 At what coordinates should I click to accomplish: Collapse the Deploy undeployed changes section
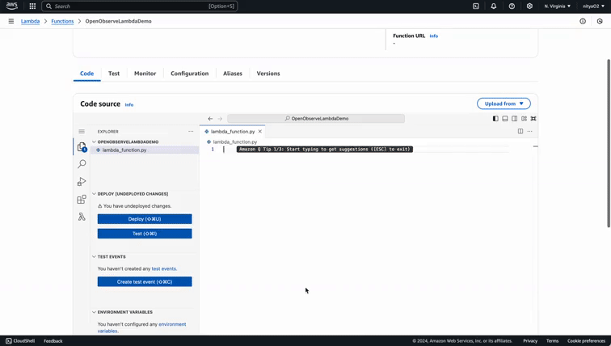pos(94,194)
